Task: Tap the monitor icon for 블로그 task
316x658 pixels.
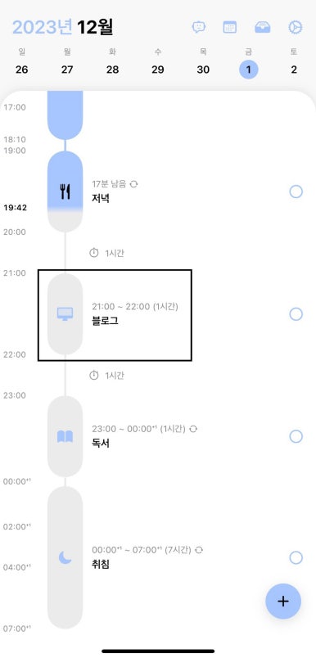Action: [x=65, y=314]
